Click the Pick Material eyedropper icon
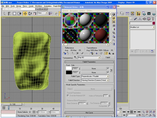 click(x=75, y=58)
